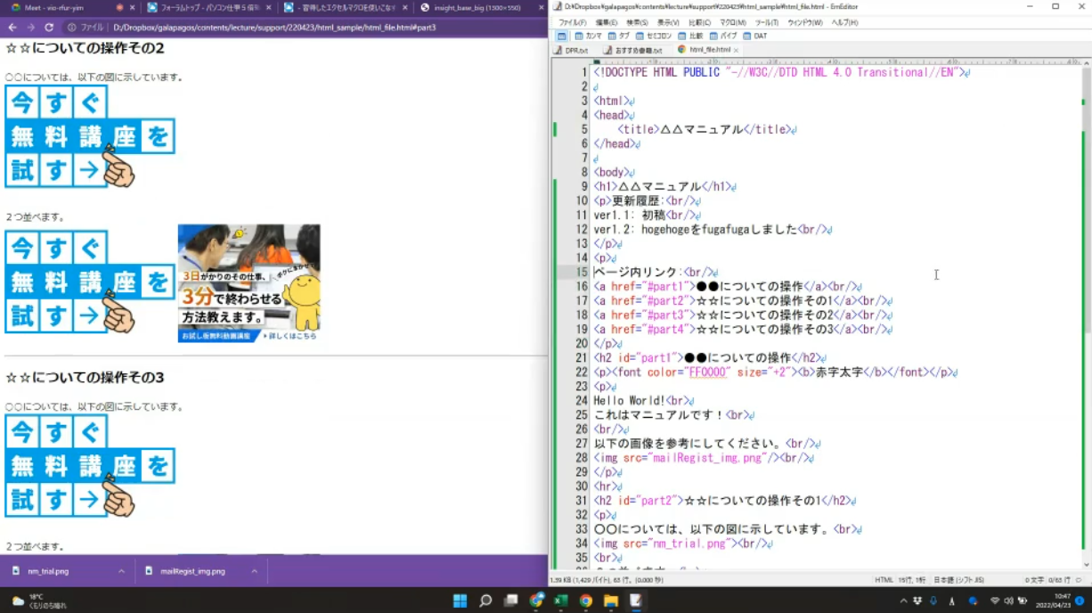Viewport: 1092px width, 613px height.
Task: Open the Windows Start menu
Action: pyautogui.click(x=460, y=601)
